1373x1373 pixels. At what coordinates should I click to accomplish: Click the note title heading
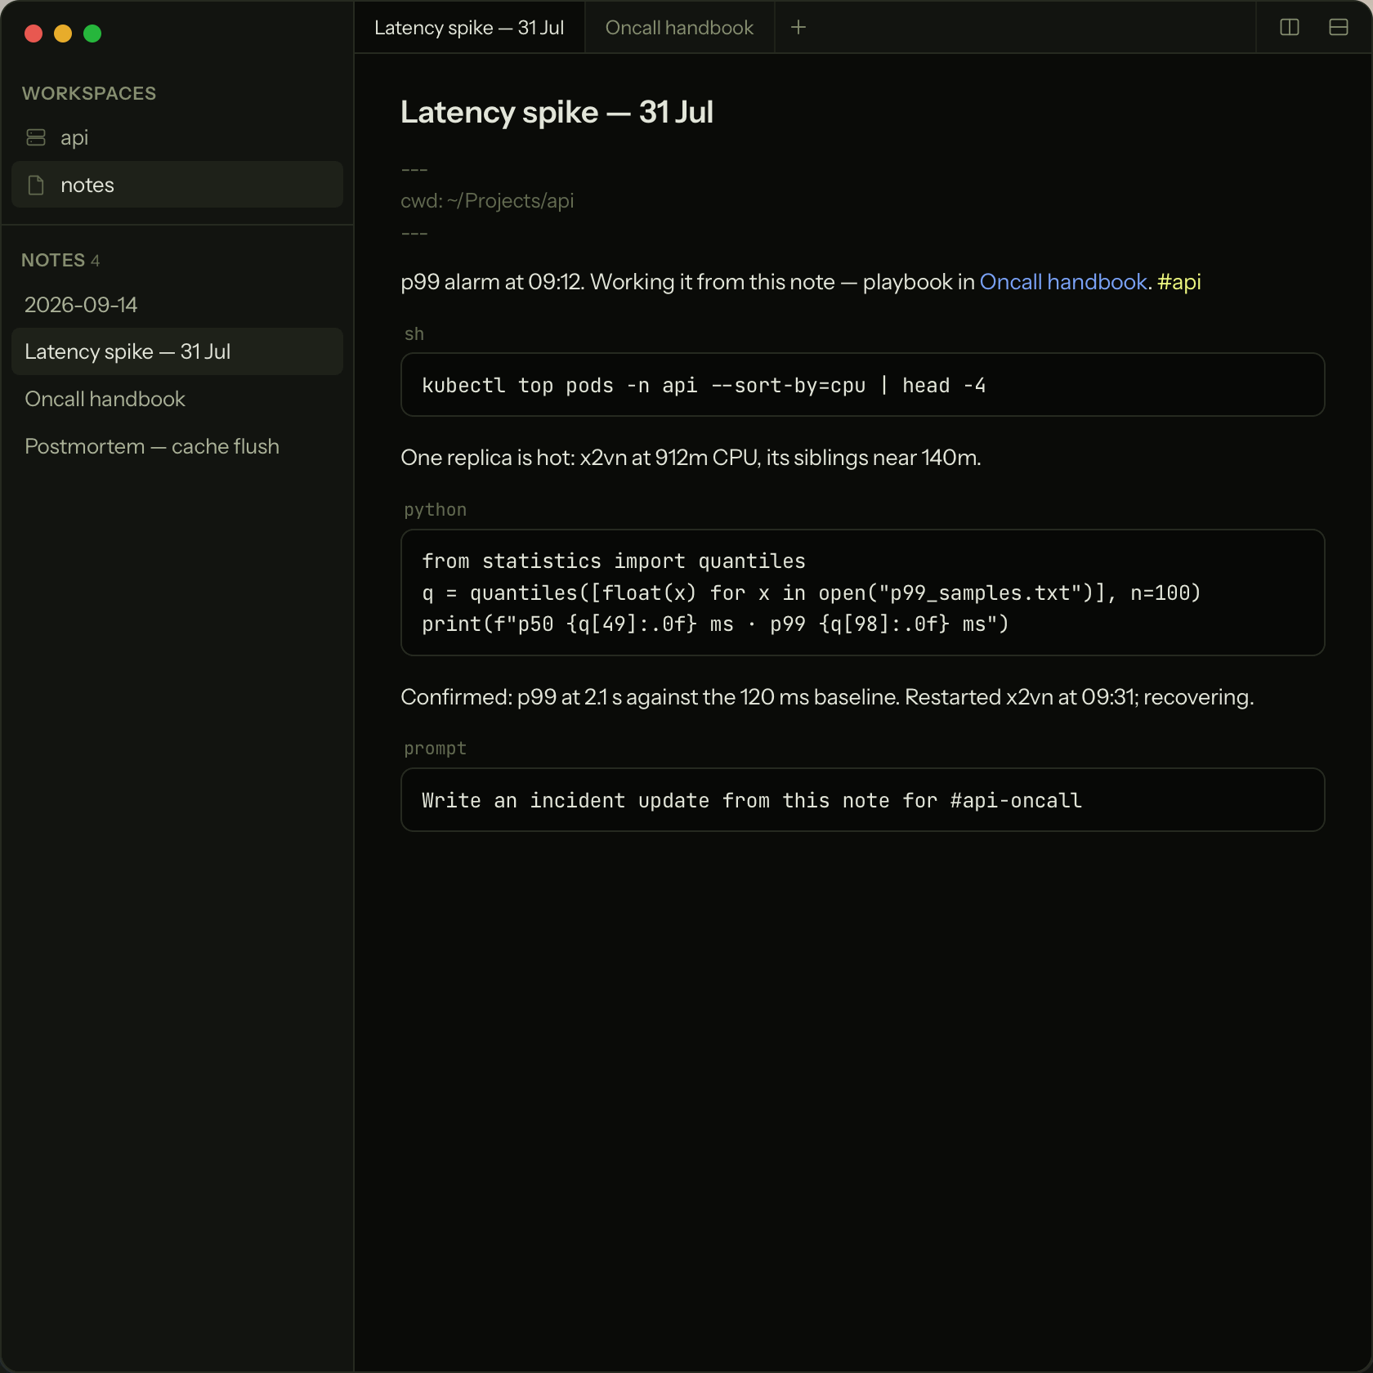557,112
